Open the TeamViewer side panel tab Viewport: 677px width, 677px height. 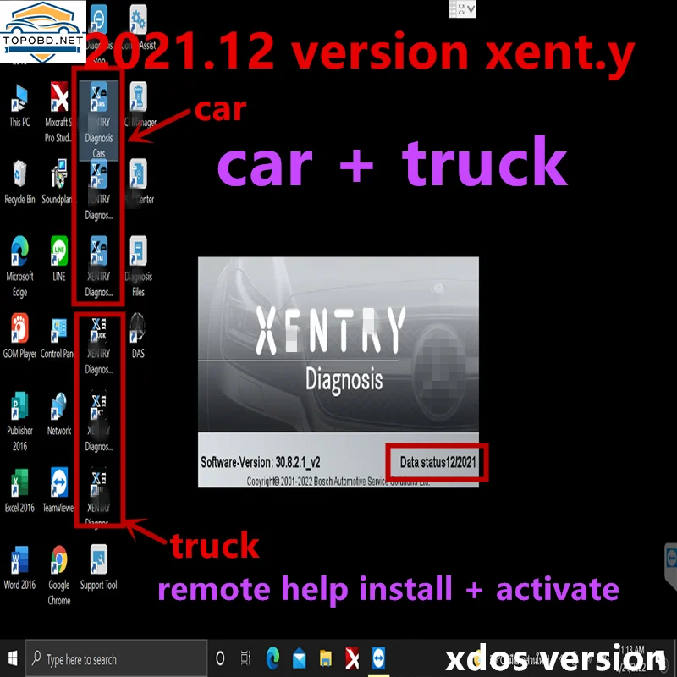click(670, 565)
